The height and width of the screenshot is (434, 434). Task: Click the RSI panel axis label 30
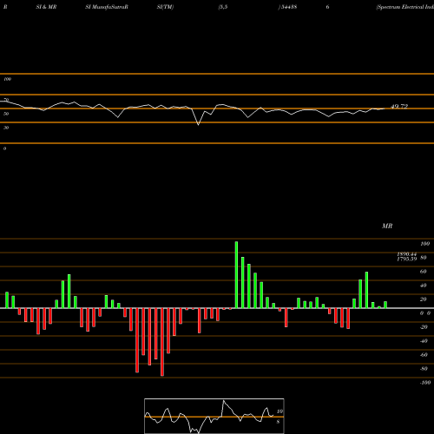(6, 128)
